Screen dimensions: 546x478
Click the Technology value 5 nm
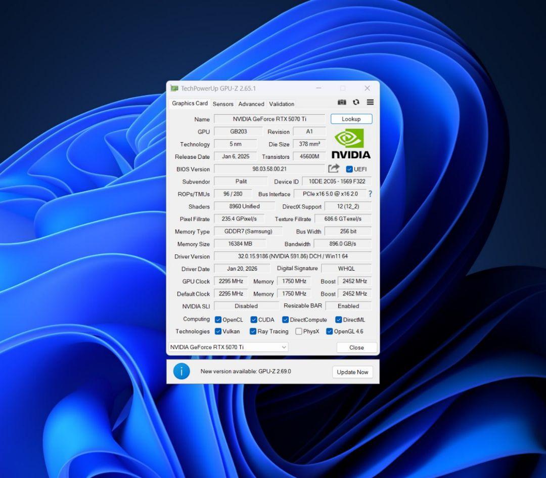tap(236, 144)
